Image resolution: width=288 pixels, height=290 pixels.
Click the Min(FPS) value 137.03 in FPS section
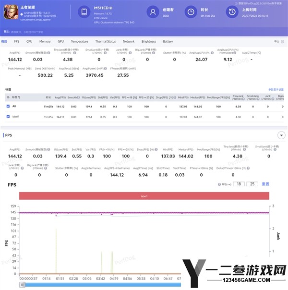(168, 156)
